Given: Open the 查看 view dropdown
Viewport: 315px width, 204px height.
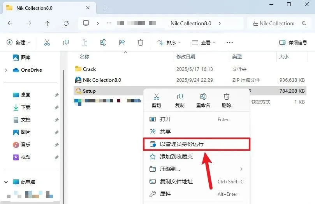Looking at the screenshot, I should click(204, 42).
